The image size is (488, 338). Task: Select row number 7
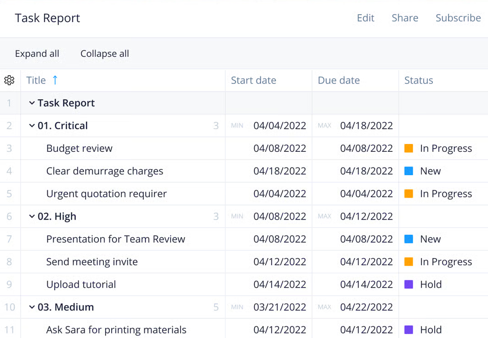coord(10,239)
